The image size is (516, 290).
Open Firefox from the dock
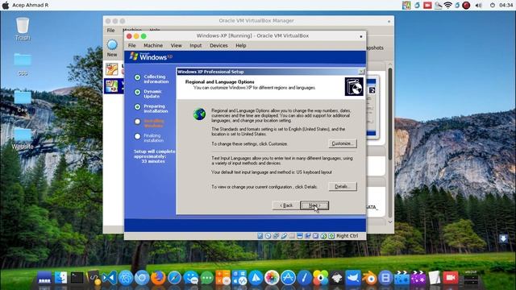(158, 278)
